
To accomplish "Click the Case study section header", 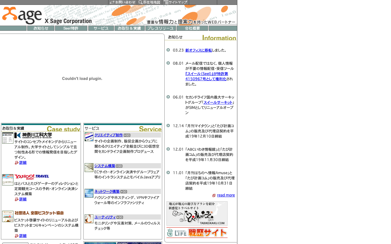I will coord(41,128).
